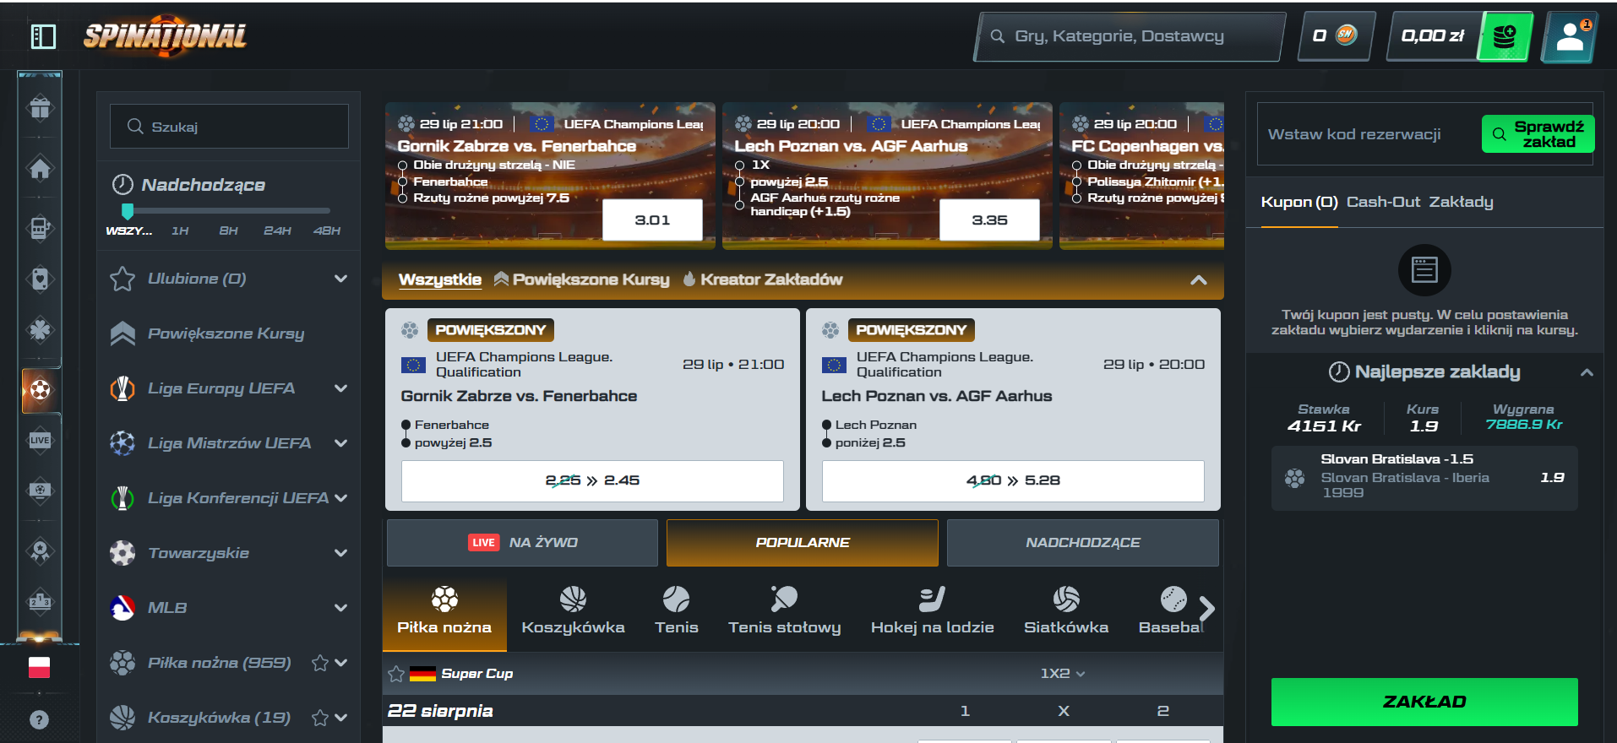Collapse the Najlepsze zakłady section

pos(1587,372)
